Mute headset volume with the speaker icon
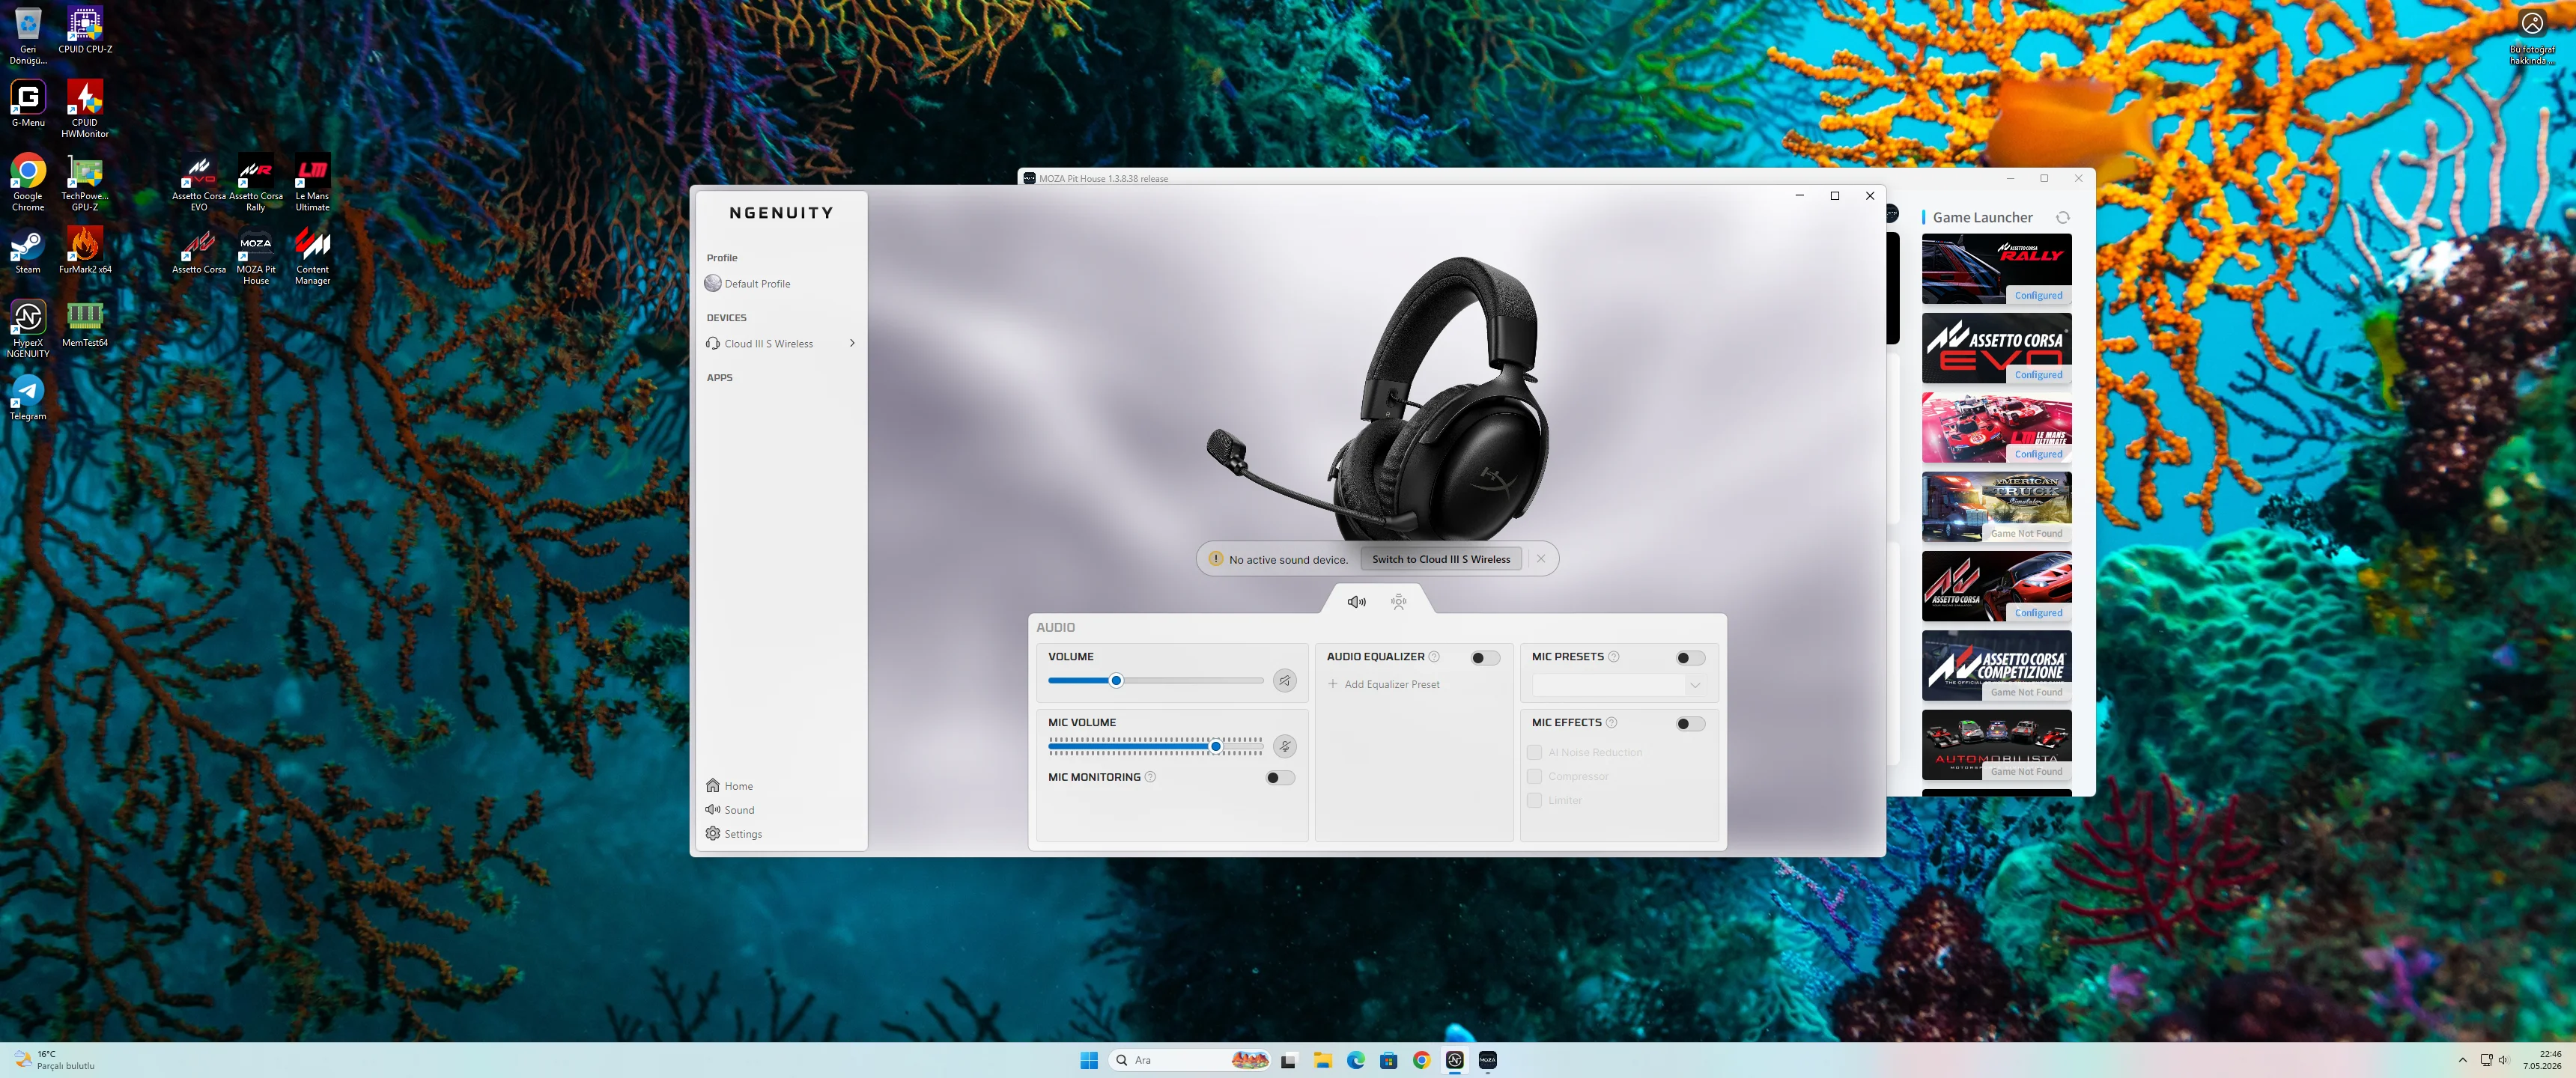The width and height of the screenshot is (2576, 1078). tap(1285, 681)
